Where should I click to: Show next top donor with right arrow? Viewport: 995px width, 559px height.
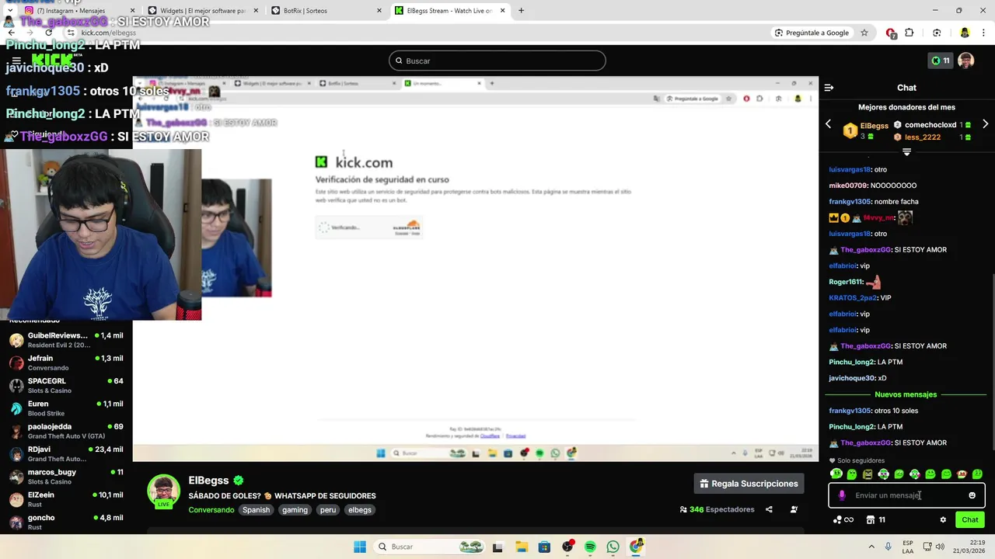click(985, 124)
